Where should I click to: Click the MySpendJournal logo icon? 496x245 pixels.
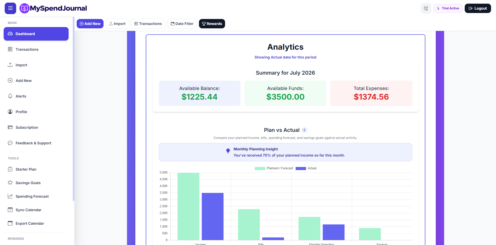pyautogui.click(x=24, y=8)
